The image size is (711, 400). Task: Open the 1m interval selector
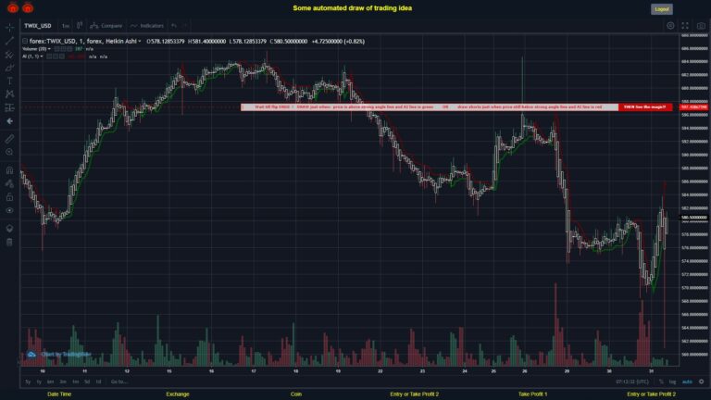pyautogui.click(x=66, y=26)
